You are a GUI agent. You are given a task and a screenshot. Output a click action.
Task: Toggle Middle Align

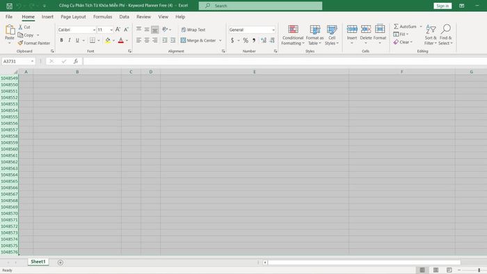pos(147,29)
